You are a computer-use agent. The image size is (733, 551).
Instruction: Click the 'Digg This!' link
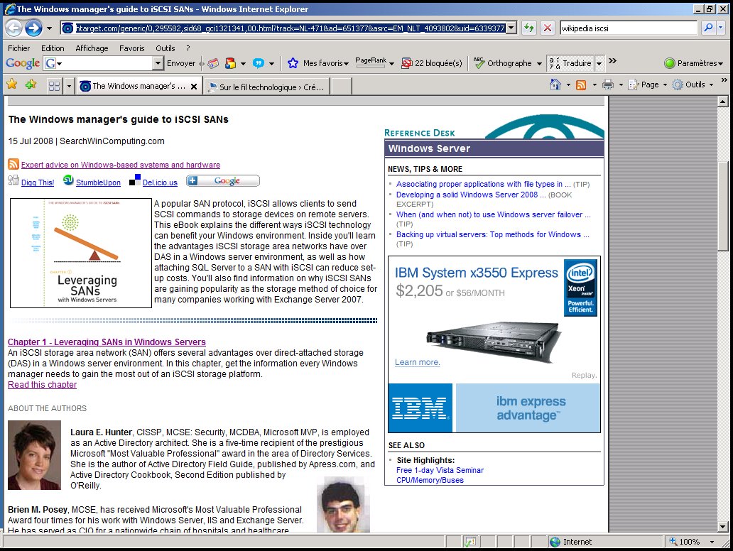38,182
